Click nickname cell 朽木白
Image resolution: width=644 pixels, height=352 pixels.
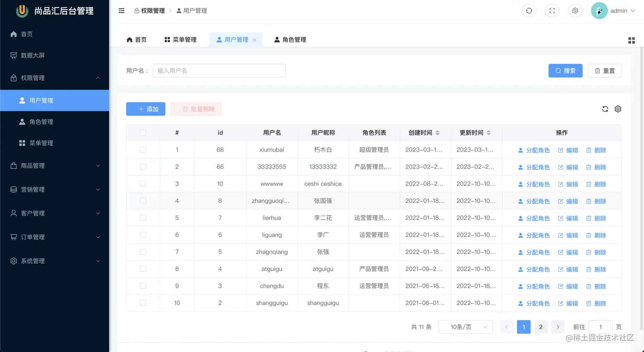coord(323,150)
